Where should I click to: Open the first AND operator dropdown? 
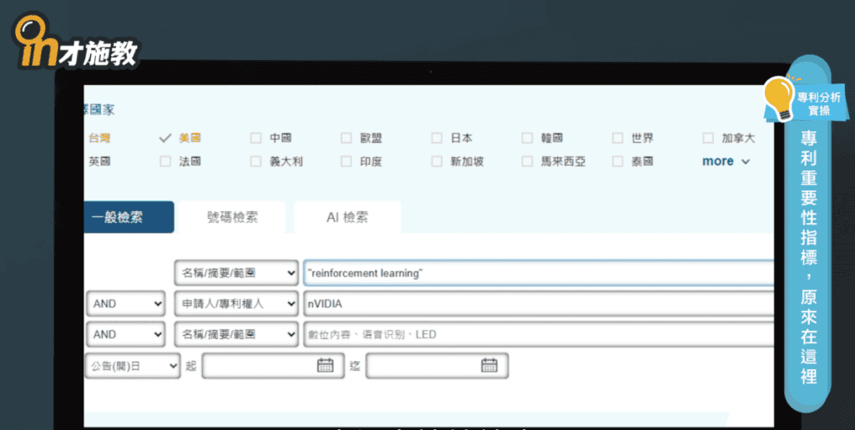[x=127, y=304]
